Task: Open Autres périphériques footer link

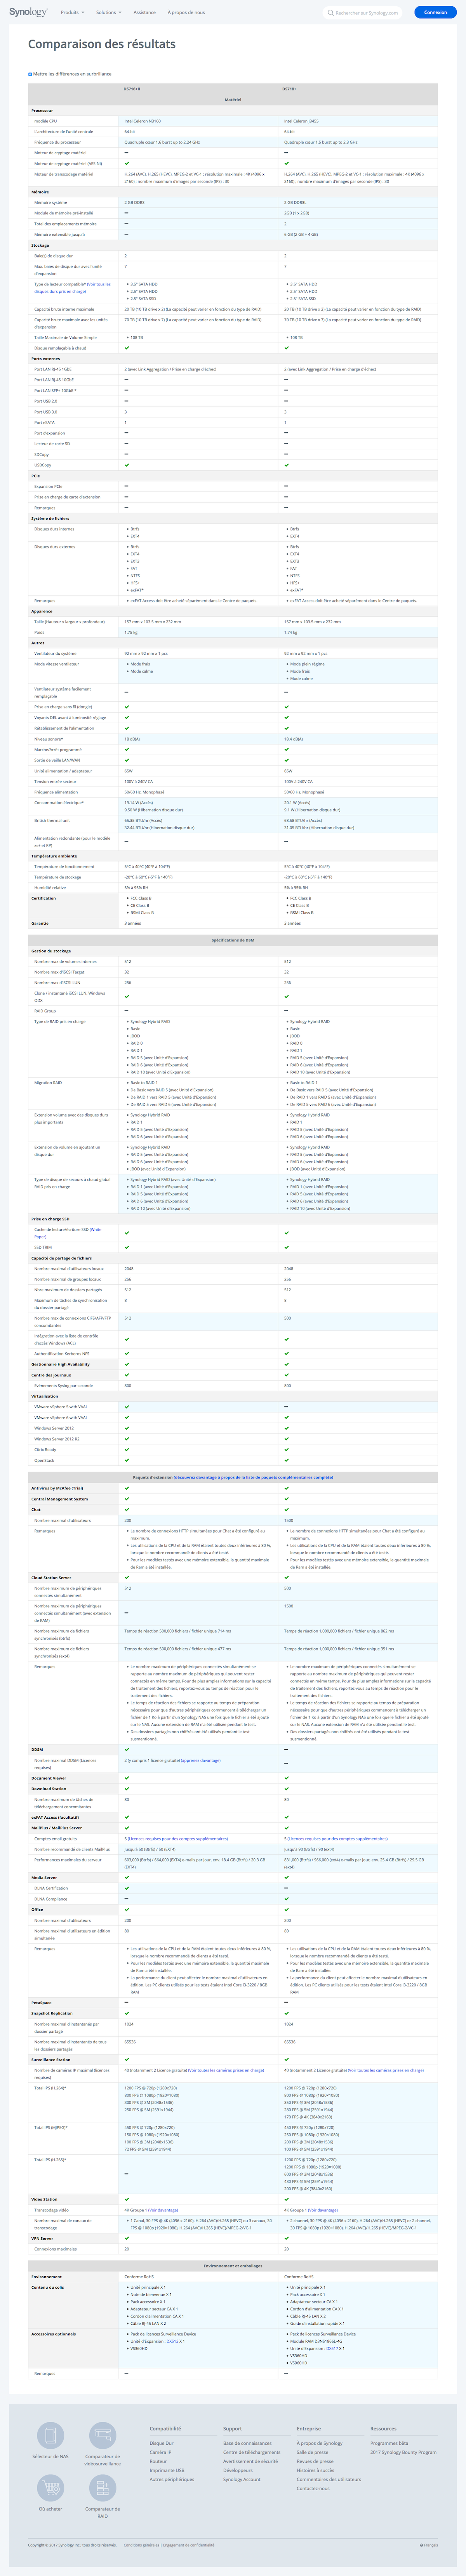Action: click(172, 2479)
